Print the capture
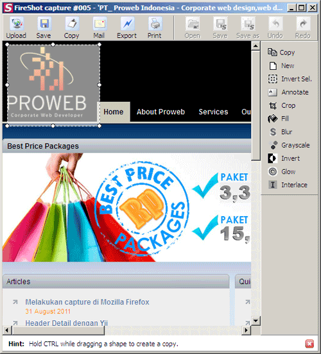This screenshot has height=354, width=321. click(x=155, y=28)
